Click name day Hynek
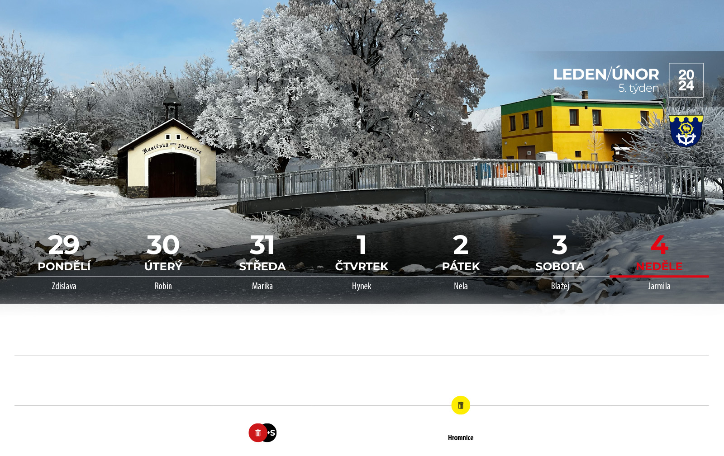The image size is (724, 456). point(362,286)
